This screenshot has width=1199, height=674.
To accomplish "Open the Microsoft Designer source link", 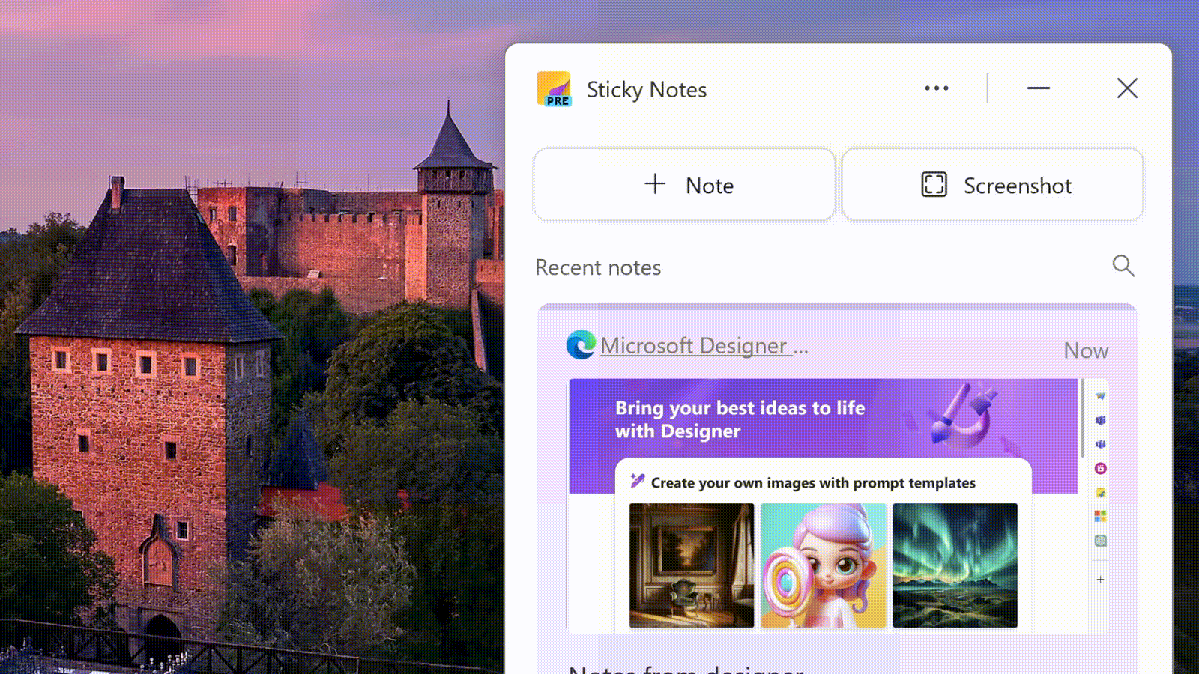I will click(704, 346).
